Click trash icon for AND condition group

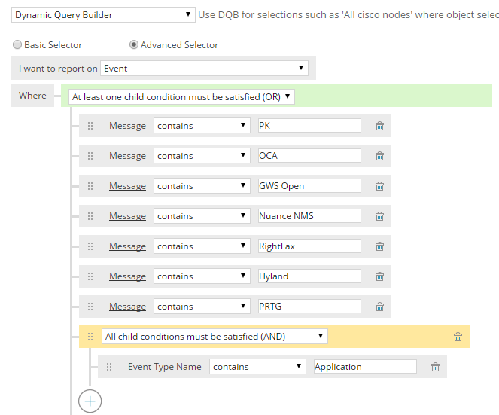point(458,337)
